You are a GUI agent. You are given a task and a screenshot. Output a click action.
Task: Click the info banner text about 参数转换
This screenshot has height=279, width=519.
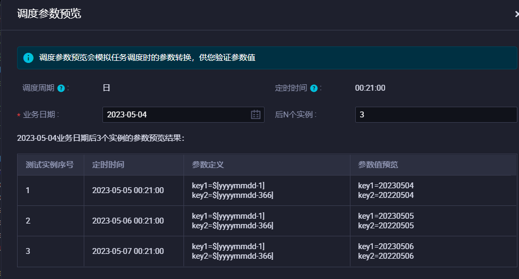[147, 58]
